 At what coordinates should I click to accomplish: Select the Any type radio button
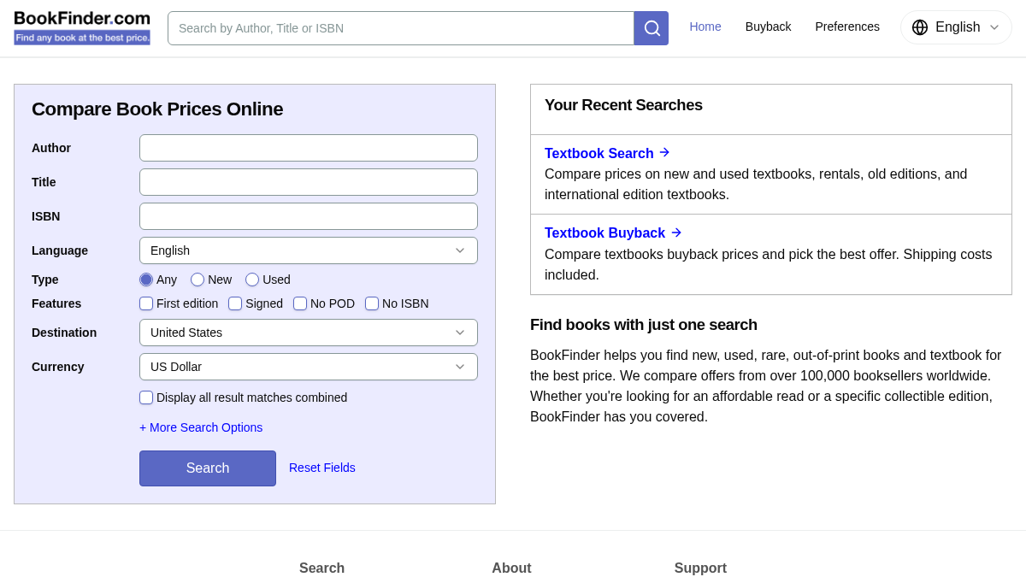coord(146,280)
